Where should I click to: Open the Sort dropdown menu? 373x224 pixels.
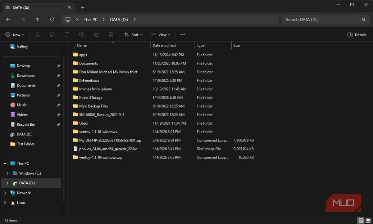[133, 35]
